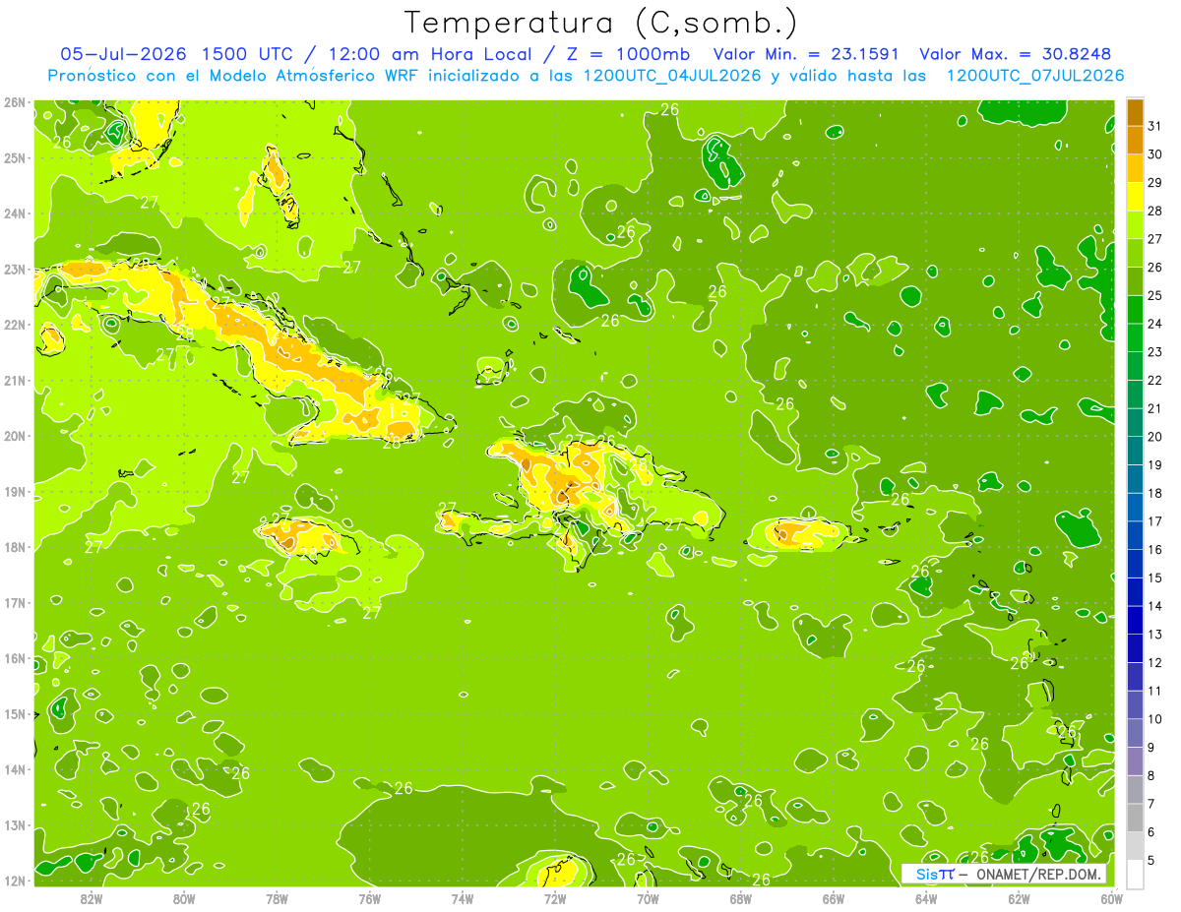
Task: Click the "22N" latitude label
Action: pyautogui.click(x=14, y=325)
